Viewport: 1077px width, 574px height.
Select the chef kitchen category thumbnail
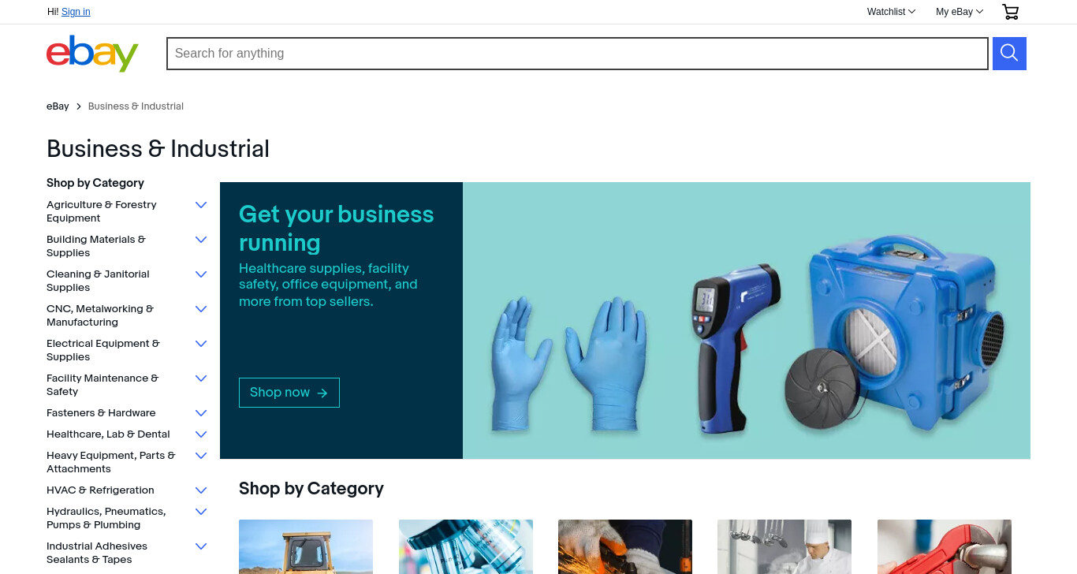click(x=784, y=546)
